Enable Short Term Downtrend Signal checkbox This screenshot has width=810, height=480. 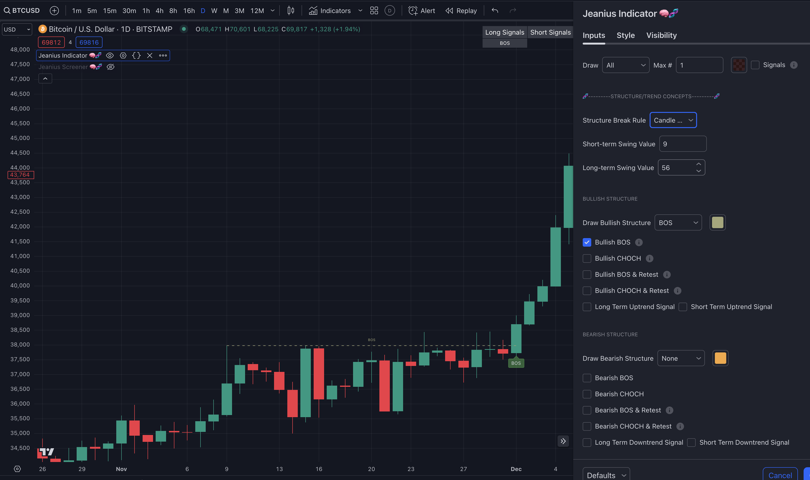click(x=691, y=442)
